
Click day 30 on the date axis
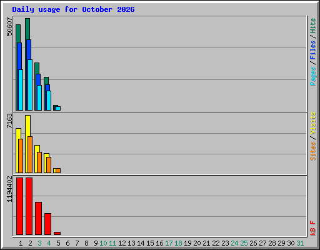291,243
